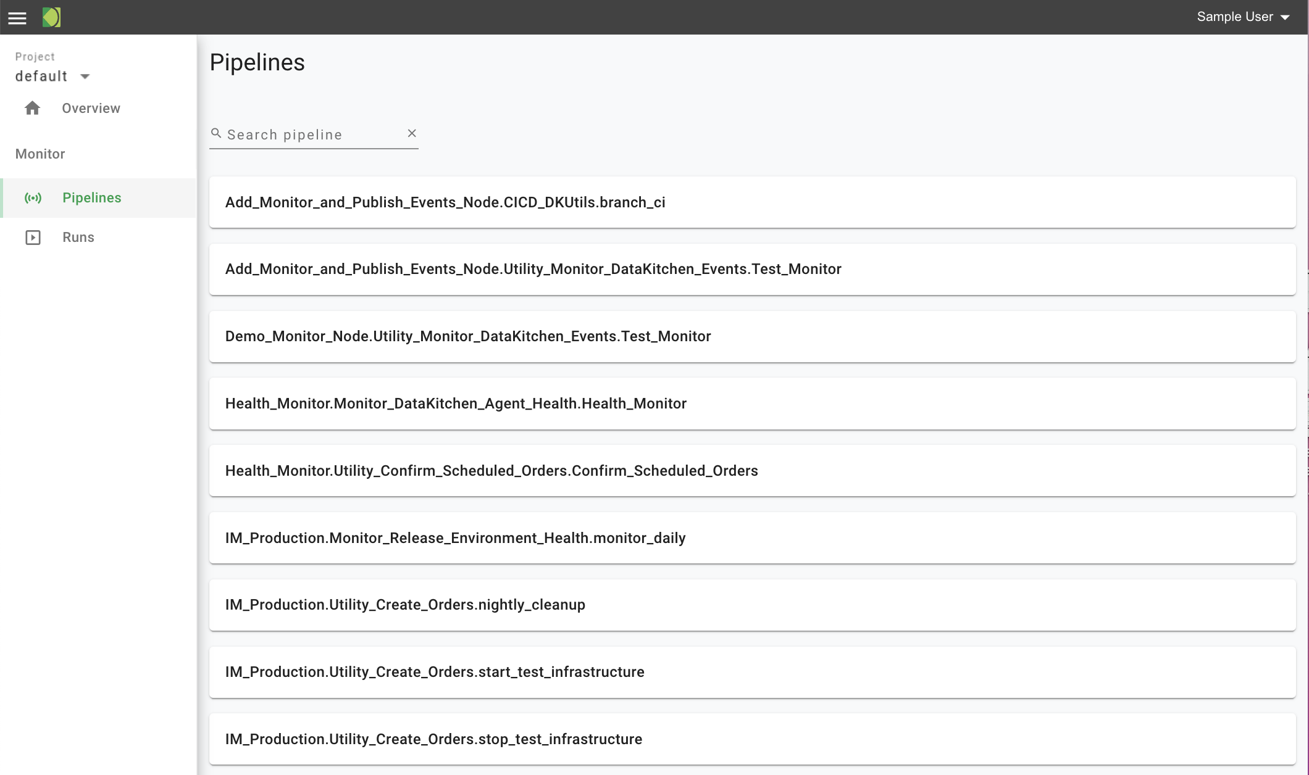Click the Pipelines broadcast signal icon
The height and width of the screenshot is (775, 1309).
click(x=33, y=198)
